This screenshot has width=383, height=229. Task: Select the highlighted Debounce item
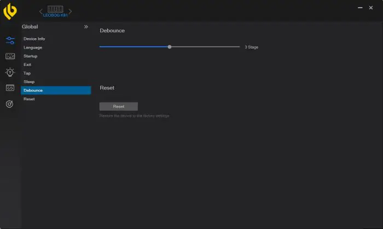56,91
